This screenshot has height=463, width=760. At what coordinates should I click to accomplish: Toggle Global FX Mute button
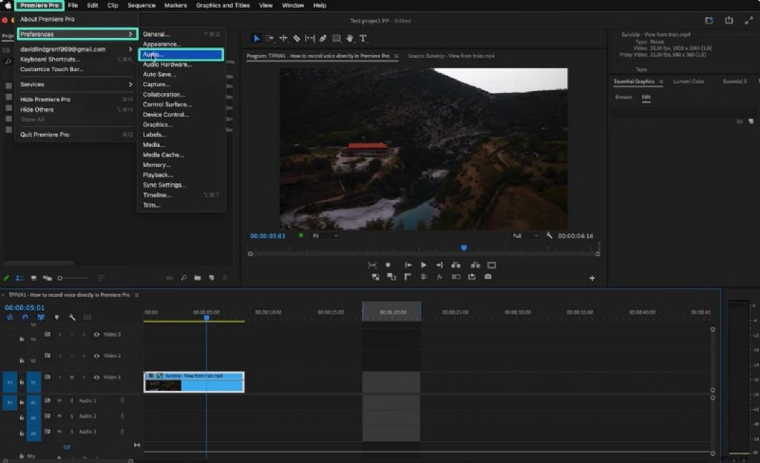pos(439,277)
